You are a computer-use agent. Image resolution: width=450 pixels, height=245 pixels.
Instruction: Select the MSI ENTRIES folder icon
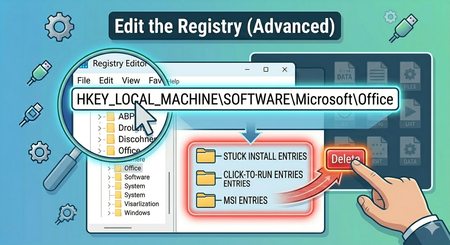(x=206, y=200)
